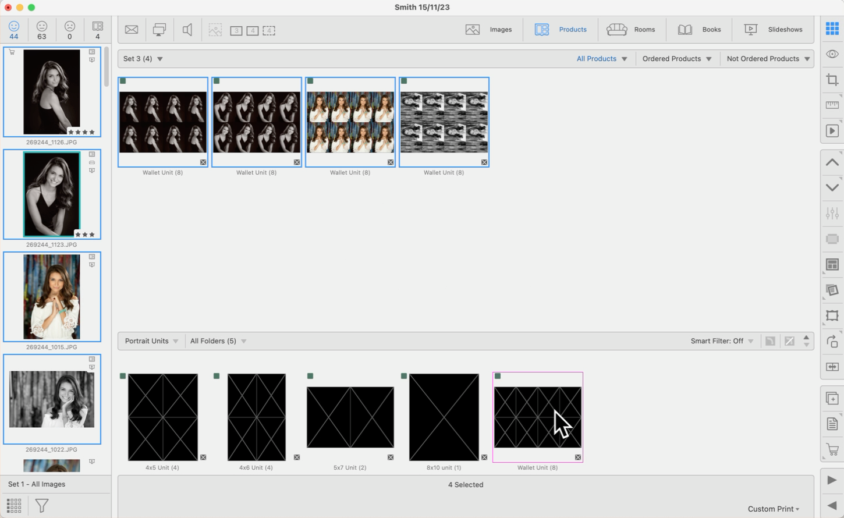Image resolution: width=844 pixels, height=518 pixels.
Task: Select thumbnail 269244_1015.JPG
Action: point(52,297)
